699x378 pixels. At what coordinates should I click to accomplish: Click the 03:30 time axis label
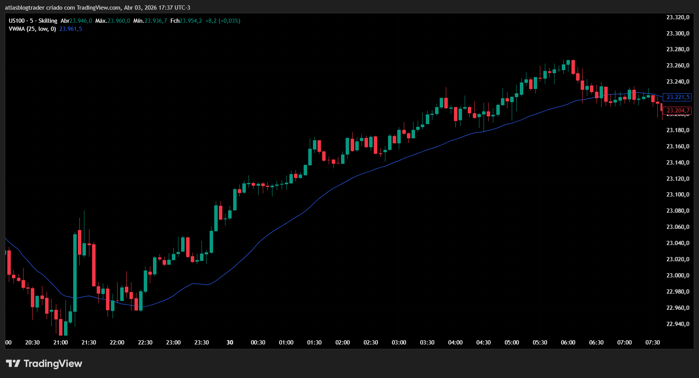click(427, 343)
